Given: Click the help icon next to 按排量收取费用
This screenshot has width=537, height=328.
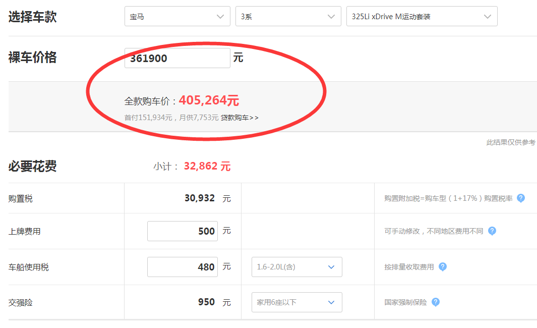Looking at the screenshot, I should pos(443,266).
